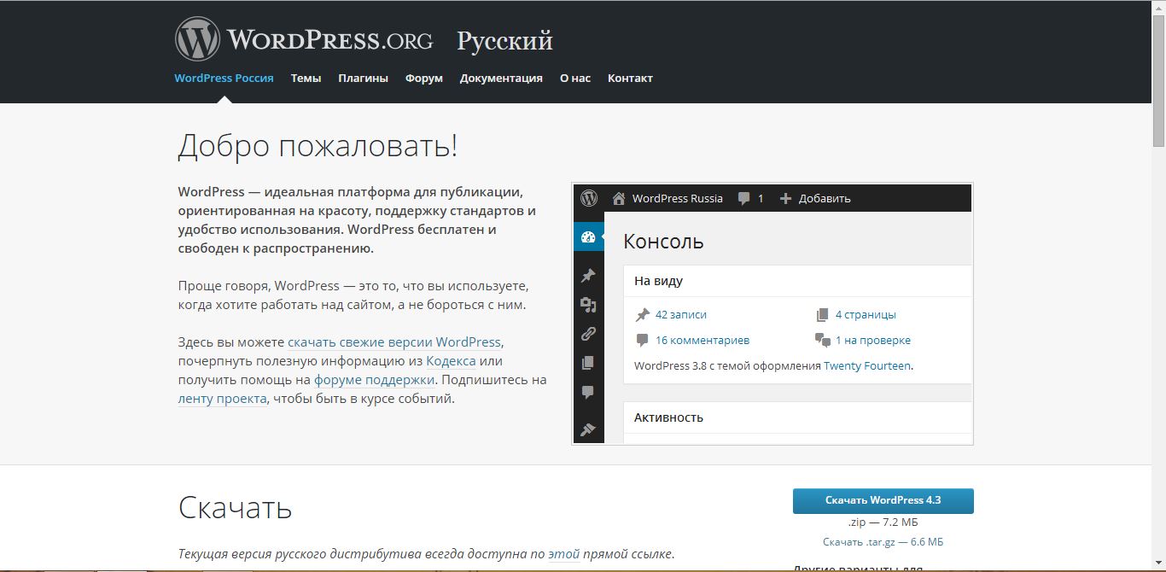Click the pin icon beside 42 записи

pyautogui.click(x=643, y=315)
